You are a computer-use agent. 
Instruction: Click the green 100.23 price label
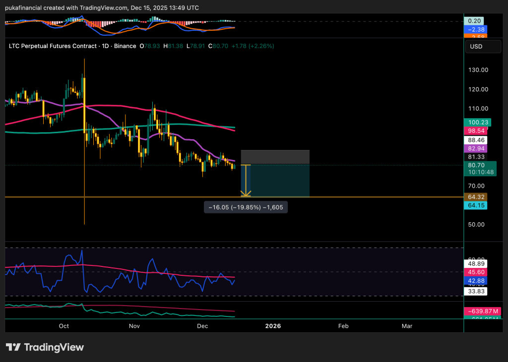[475, 122]
